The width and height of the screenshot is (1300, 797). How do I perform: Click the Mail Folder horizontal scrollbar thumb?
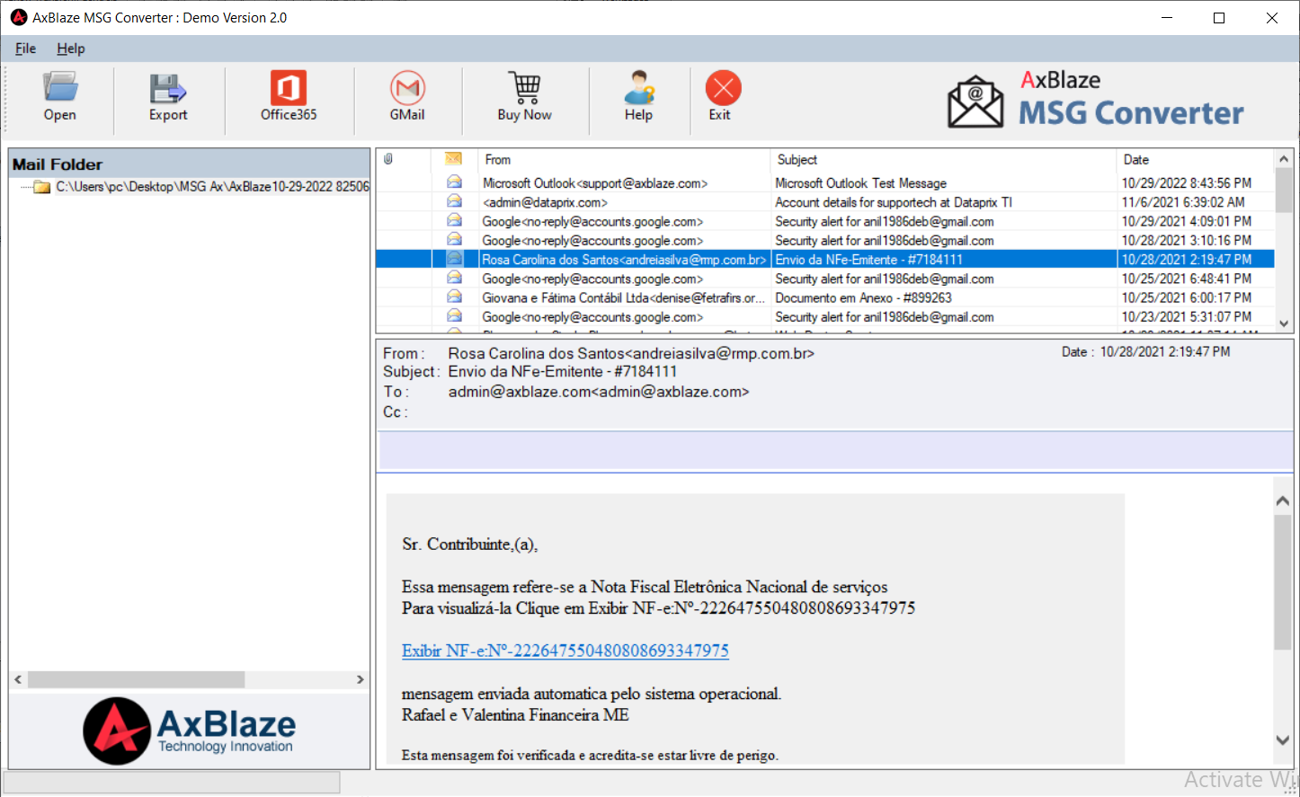click(x=136, y=679)
